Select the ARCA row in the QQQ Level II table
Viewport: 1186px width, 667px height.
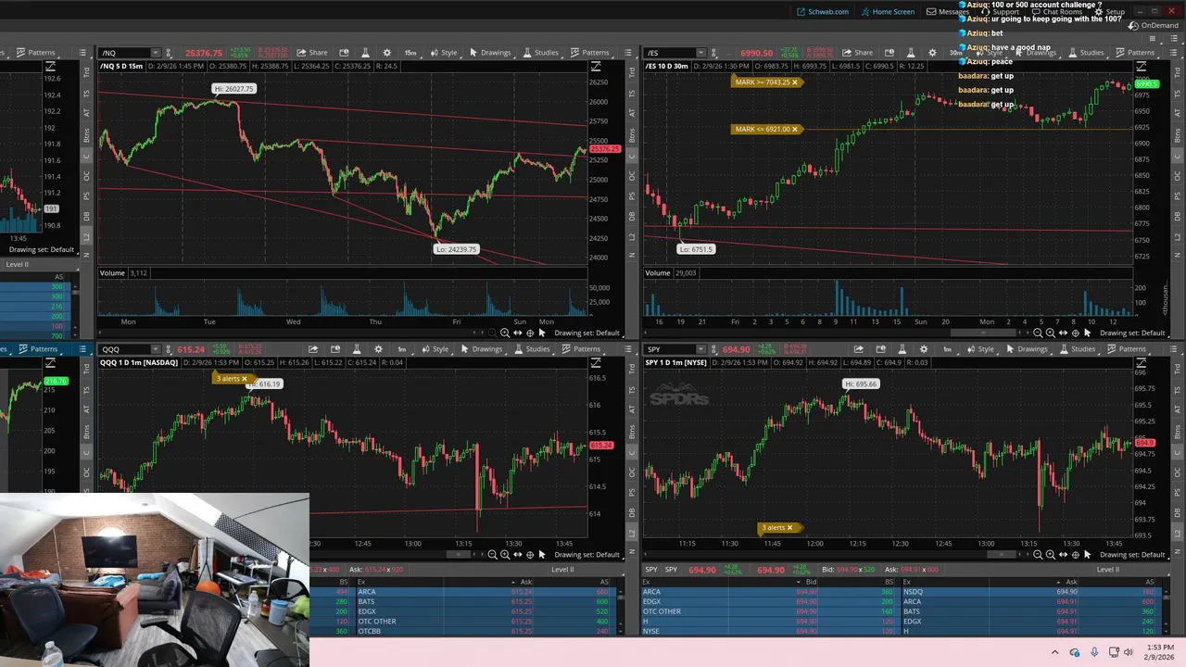tap(485, 592)
